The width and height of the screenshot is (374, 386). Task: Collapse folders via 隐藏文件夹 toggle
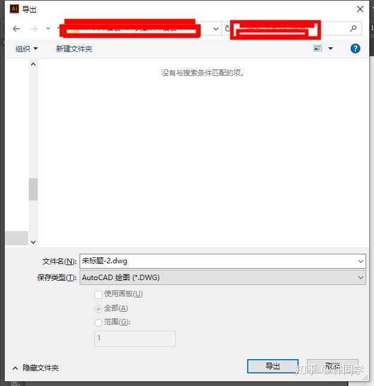point(35,368)
